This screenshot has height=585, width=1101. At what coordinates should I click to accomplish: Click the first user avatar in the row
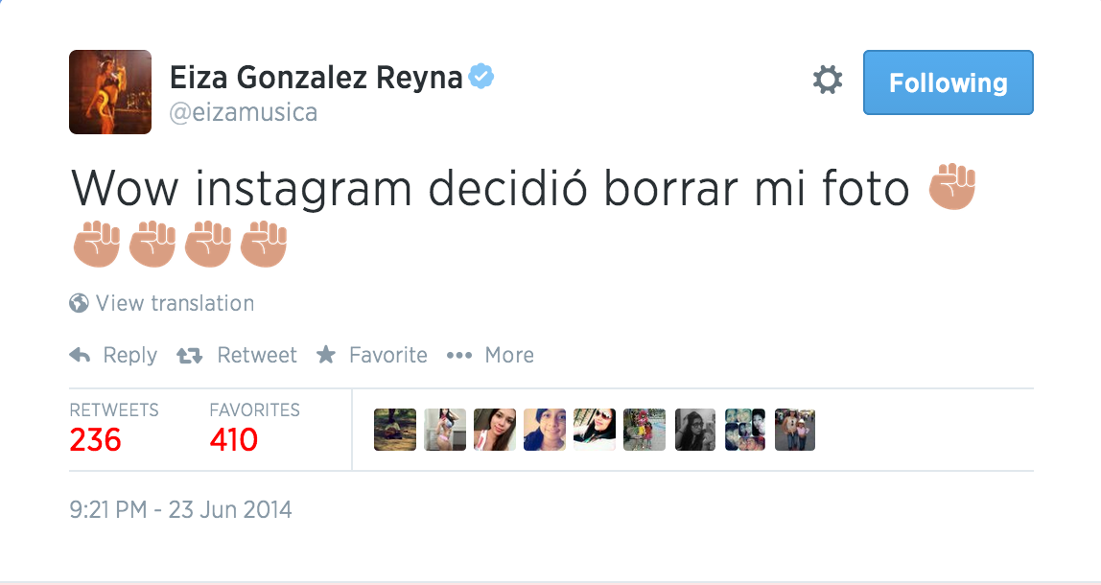(x=395, y=430)
